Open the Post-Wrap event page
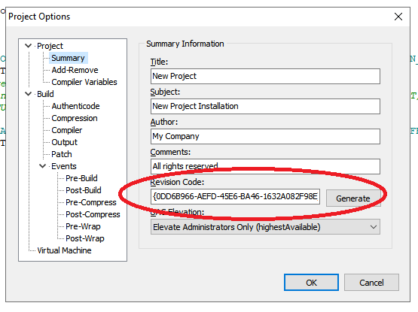This screenshot has width=418, height=312. 85,238
